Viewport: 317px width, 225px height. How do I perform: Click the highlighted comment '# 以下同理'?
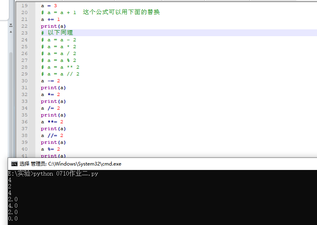coord(57,33)
